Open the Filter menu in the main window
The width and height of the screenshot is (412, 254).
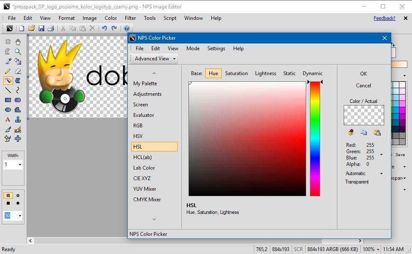coord(130,18)
